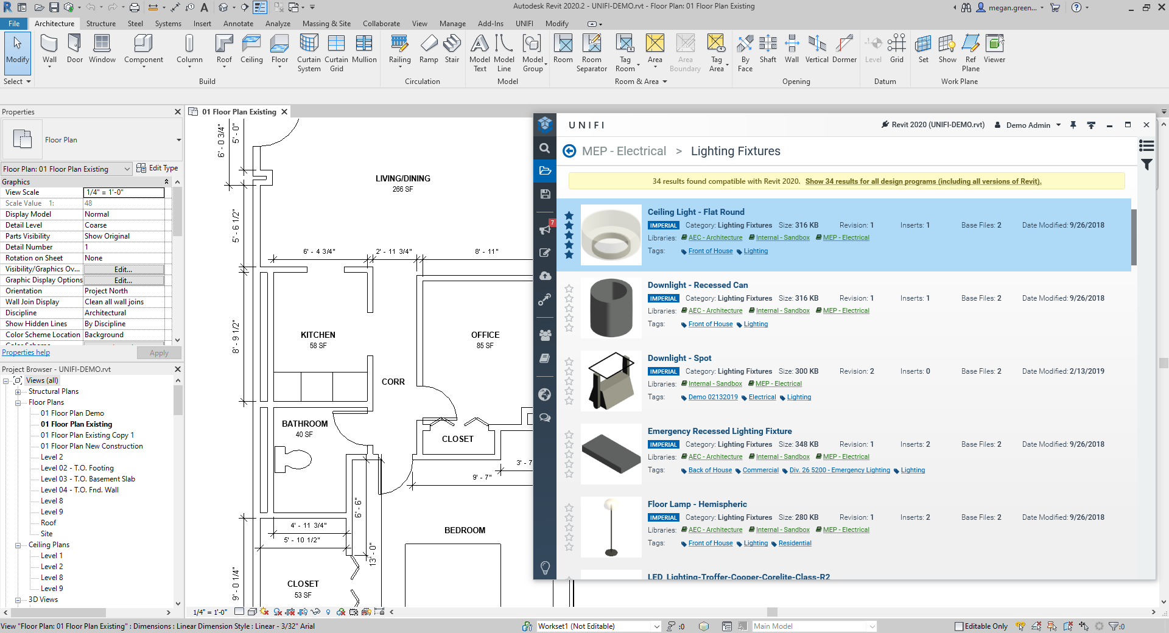Click Show 34 results for all design programs
Screen dimensions: 1169x633
(x=923, y=181)
